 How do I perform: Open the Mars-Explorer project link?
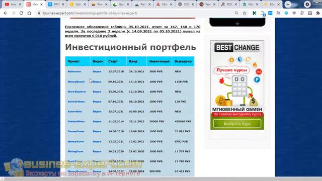coord(77,92)
